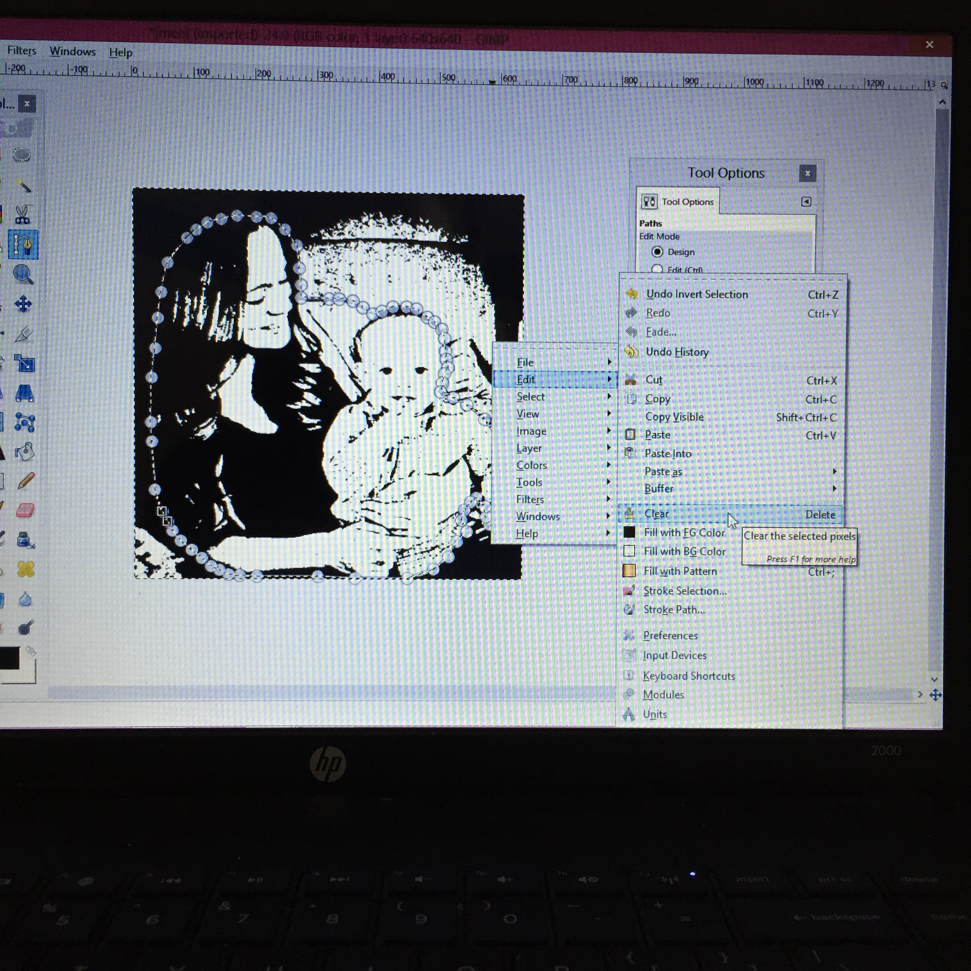The height and width of the screenshot is (971, 971).
Task: Select the Pencil tool
Action: [25, 481]
